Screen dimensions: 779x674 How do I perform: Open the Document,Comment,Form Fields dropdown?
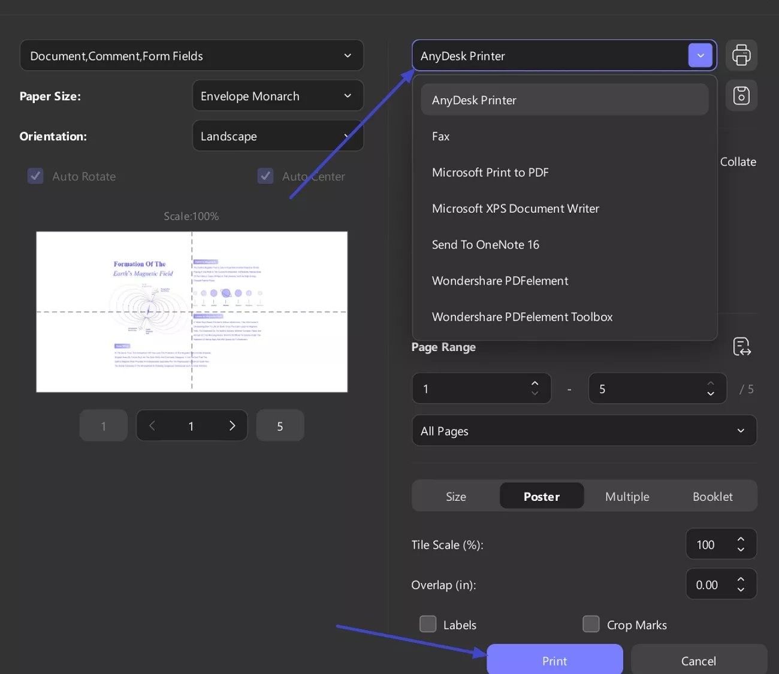(x=191, y=55)
